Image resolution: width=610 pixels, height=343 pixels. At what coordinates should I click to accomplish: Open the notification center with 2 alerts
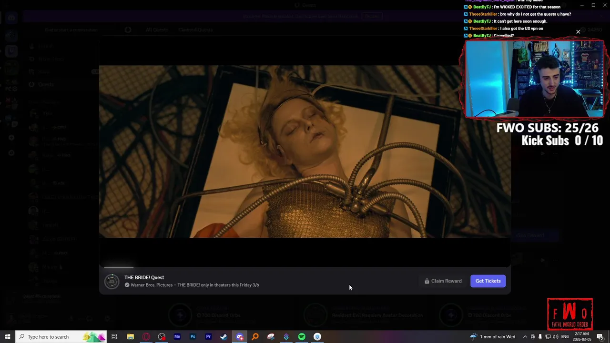pos(600,337)
